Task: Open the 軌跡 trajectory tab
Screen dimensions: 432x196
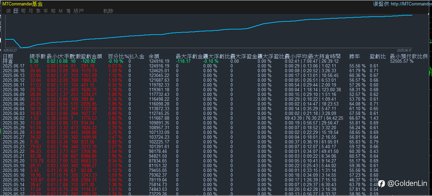Action: coord(108,11)
